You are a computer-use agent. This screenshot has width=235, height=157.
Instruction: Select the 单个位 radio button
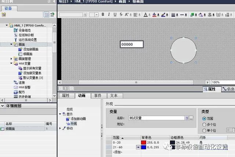pos(204,131)
